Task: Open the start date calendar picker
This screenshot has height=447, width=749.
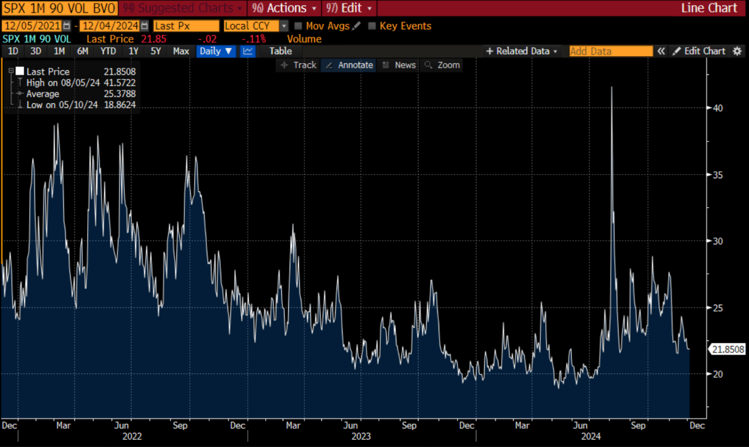Action: [x=67, y=26]
